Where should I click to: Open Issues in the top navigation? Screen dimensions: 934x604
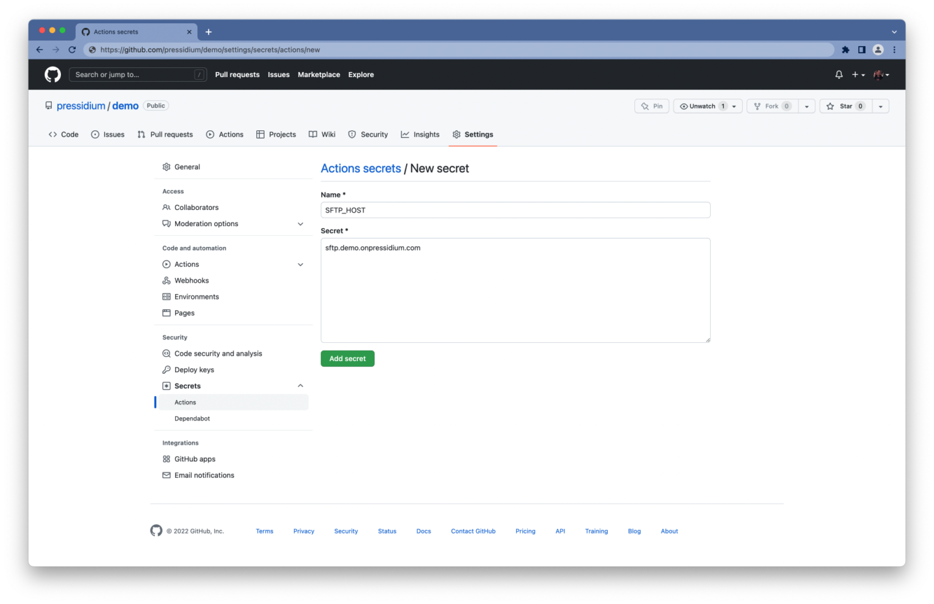click(x=279, y=75)
